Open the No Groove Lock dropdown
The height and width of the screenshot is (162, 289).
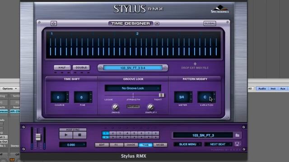[x=133, y=88]
